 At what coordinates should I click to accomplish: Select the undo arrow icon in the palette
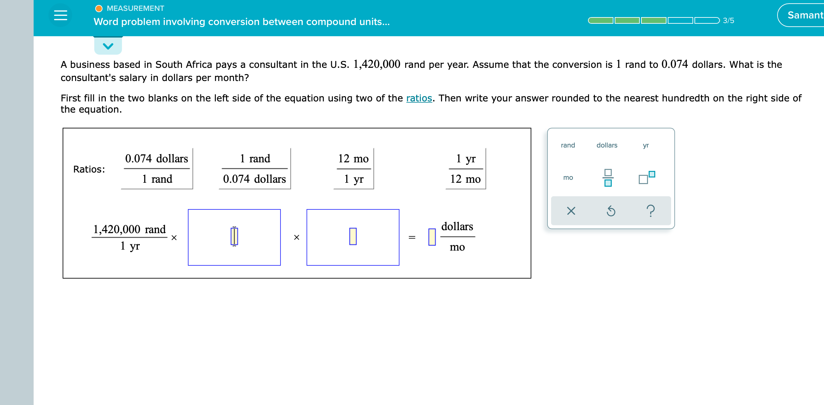coord(611,211)
